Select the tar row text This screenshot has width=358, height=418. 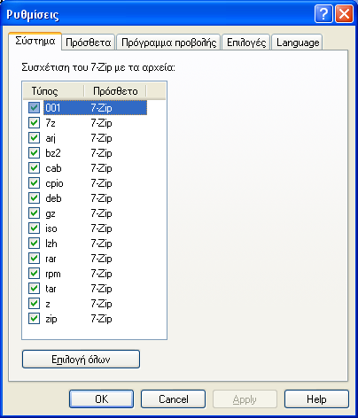[51, 289]
